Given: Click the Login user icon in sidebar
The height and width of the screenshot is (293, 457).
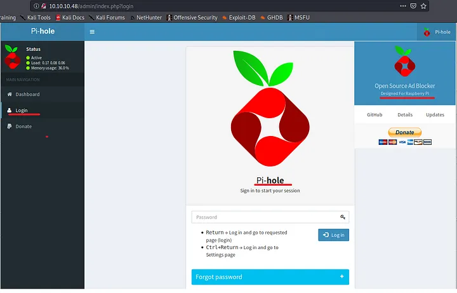Looking at the screenshot, I should [9, 111].
